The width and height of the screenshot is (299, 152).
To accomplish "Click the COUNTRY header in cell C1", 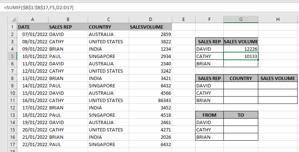I will (108, 27).
